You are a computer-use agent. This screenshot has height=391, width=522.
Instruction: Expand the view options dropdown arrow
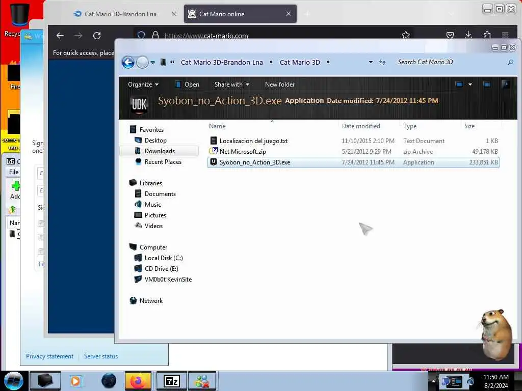click(x=470, y=85)
